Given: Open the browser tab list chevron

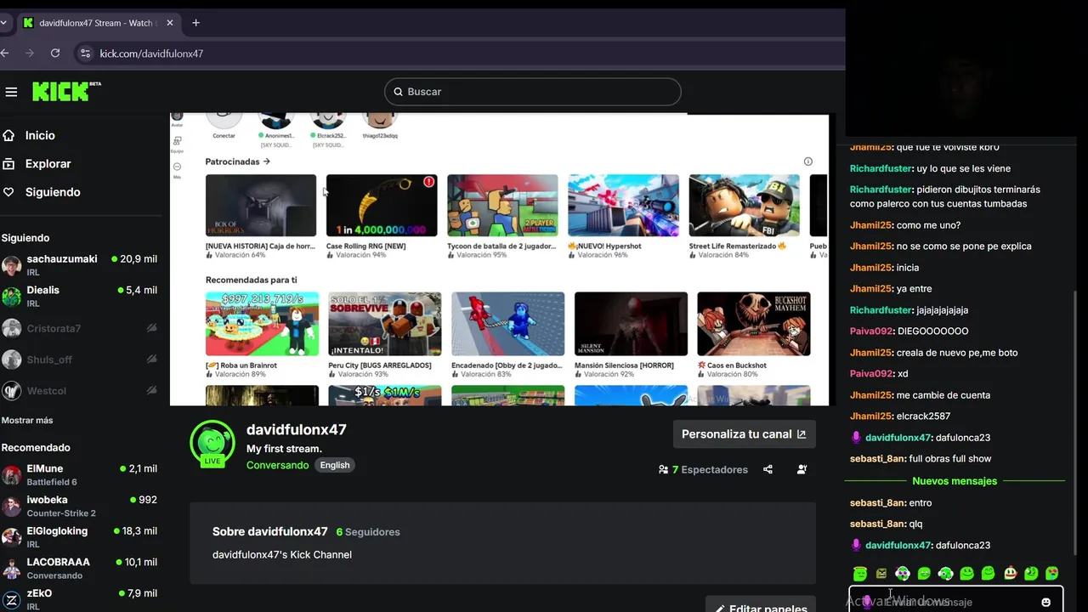Looking at the screenshot, I should tap(4, 23).
